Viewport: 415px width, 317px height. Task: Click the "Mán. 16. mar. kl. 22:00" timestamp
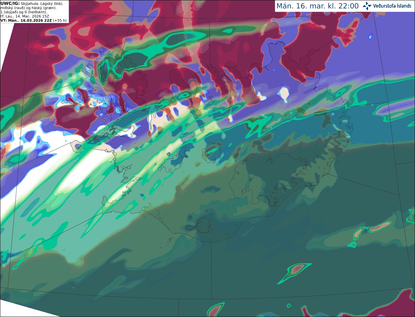(x=317, y=6)
